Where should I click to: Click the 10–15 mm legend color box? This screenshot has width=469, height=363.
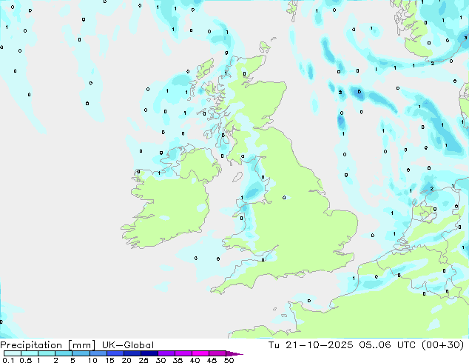click(x=98, y=353)
